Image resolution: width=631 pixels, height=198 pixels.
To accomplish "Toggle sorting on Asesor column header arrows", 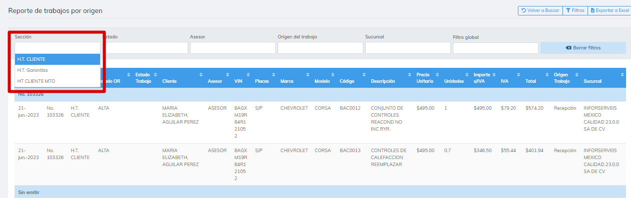I will click(x=227, y=75).
